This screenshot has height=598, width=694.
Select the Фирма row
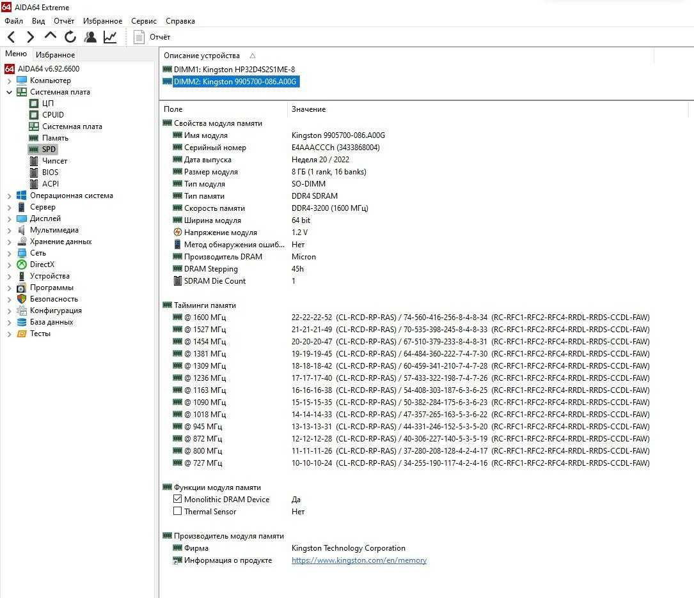click(x=288, y=548)
